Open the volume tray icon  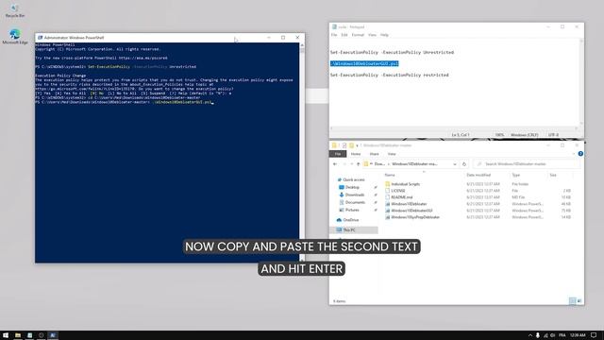pos(553,335)
